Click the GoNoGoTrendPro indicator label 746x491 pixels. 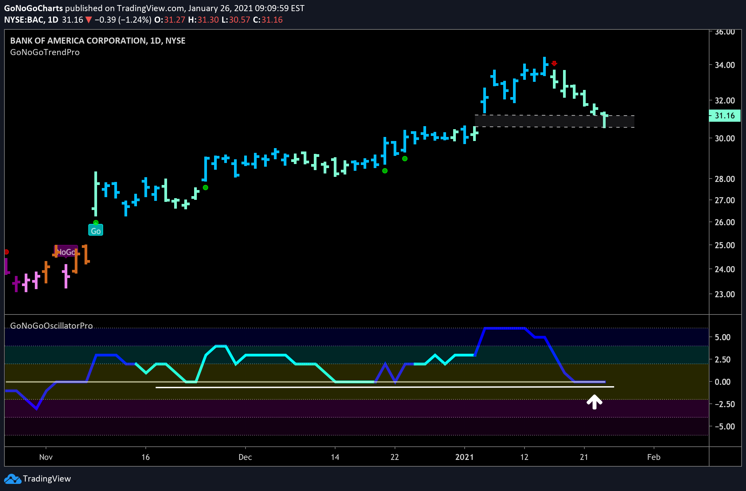click(x=45, y=52)
